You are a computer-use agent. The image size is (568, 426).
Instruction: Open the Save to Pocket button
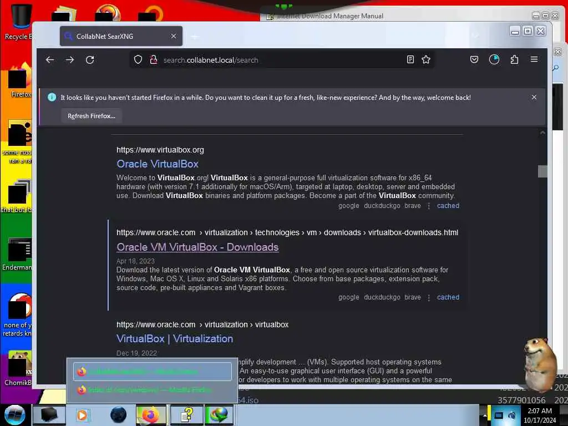[474, 59]
